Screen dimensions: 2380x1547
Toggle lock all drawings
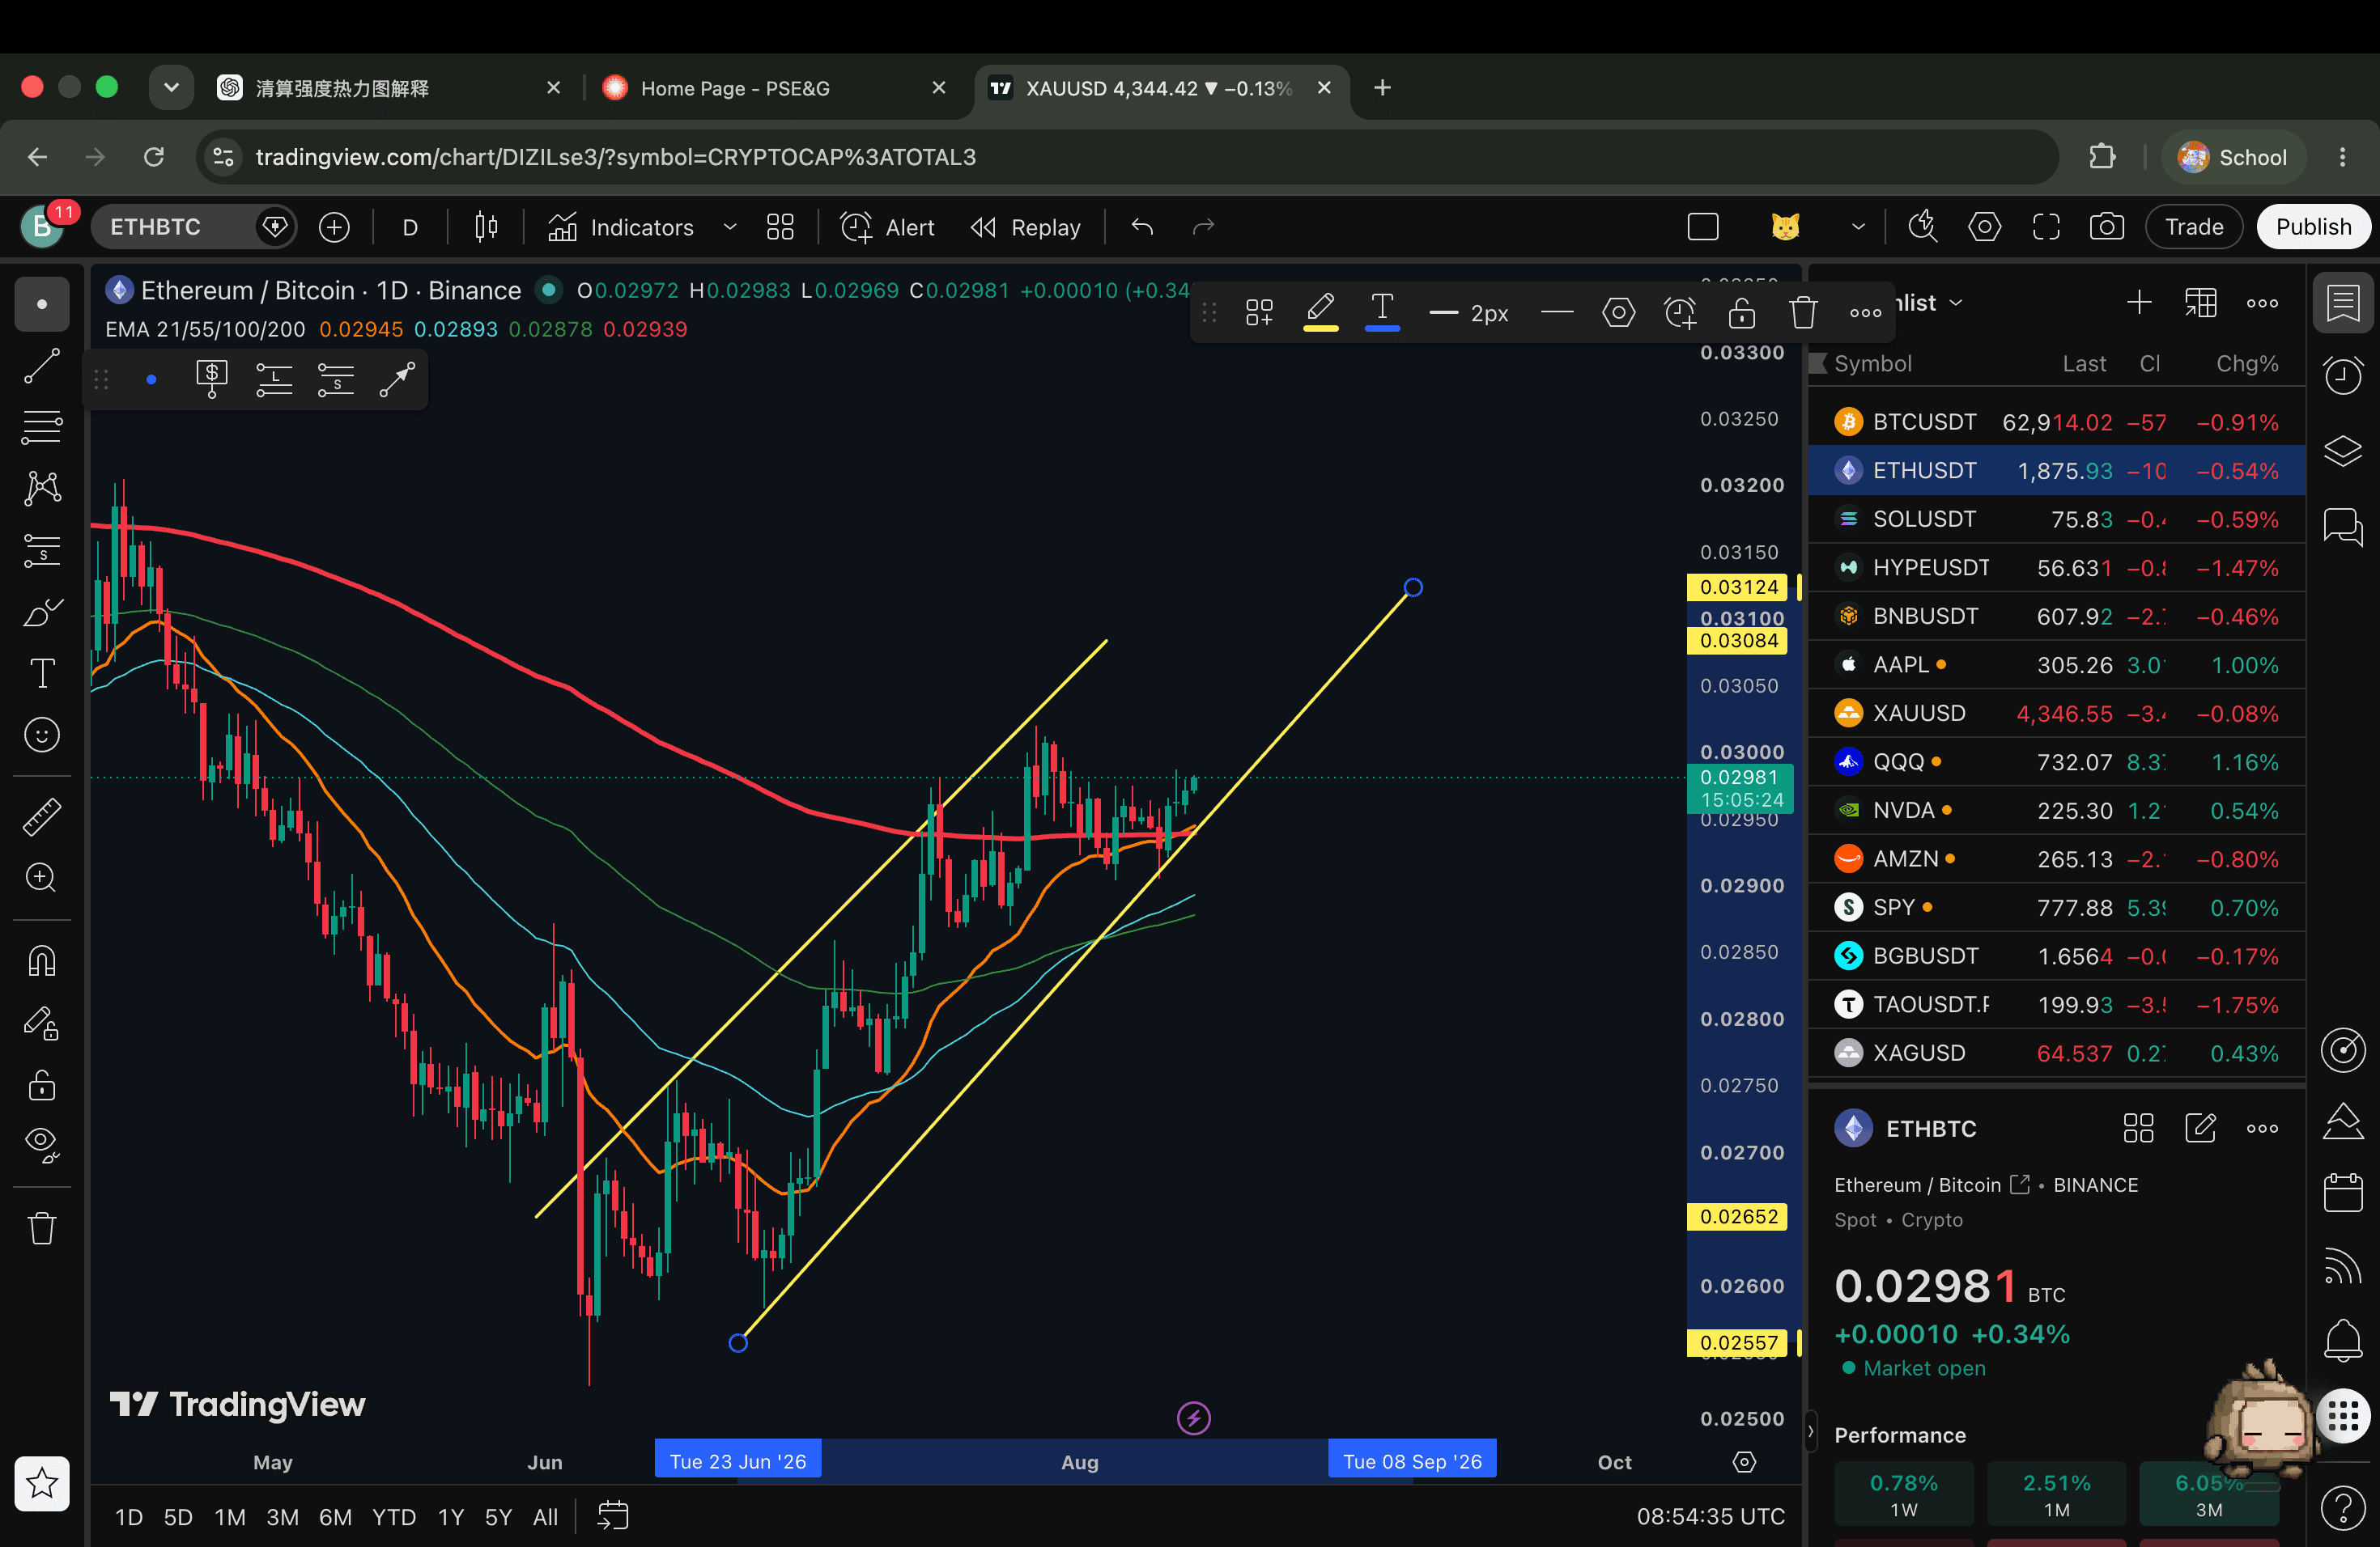(42, 1085)
